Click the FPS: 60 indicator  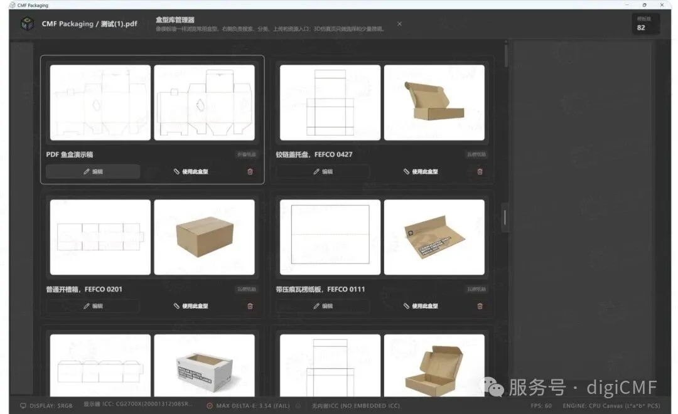tap(541, 406)
